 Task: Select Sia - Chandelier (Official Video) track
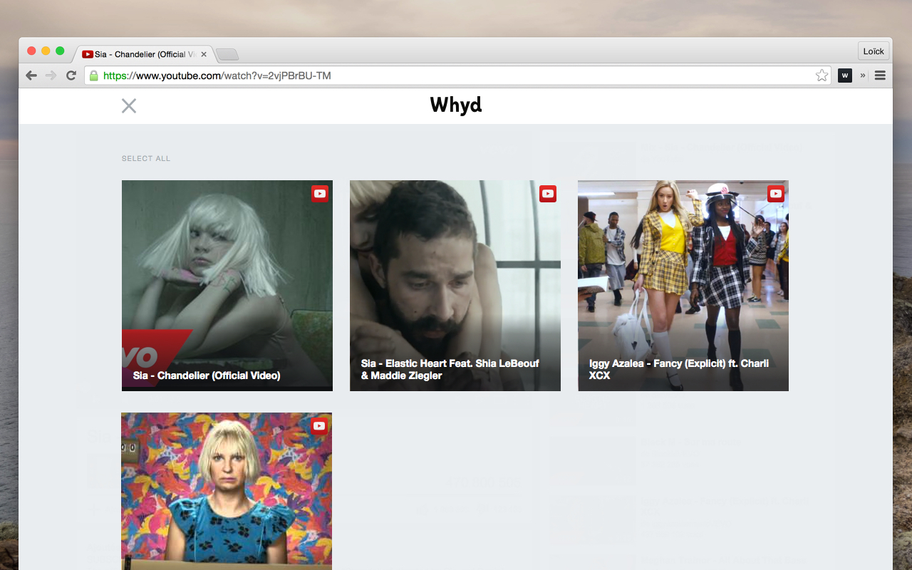227,286
